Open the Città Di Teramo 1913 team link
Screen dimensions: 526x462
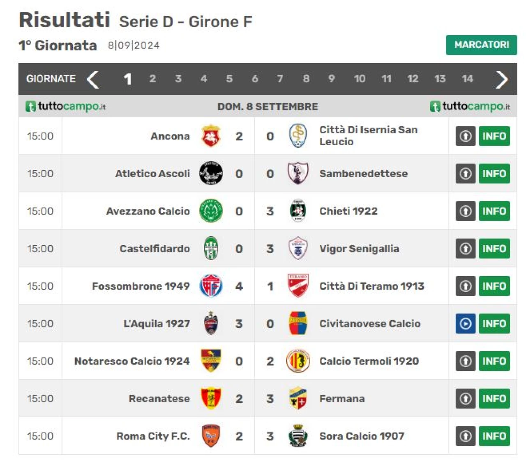coord(371,286)
